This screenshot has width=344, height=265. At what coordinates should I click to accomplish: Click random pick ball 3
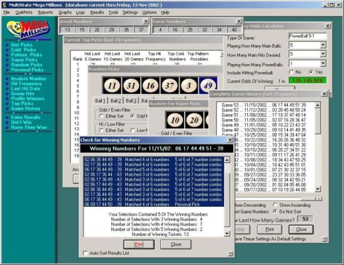[x=188, y=85]
